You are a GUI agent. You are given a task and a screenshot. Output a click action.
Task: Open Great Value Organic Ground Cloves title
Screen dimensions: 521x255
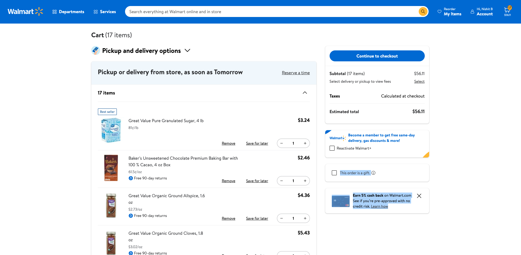click(166, 237)
